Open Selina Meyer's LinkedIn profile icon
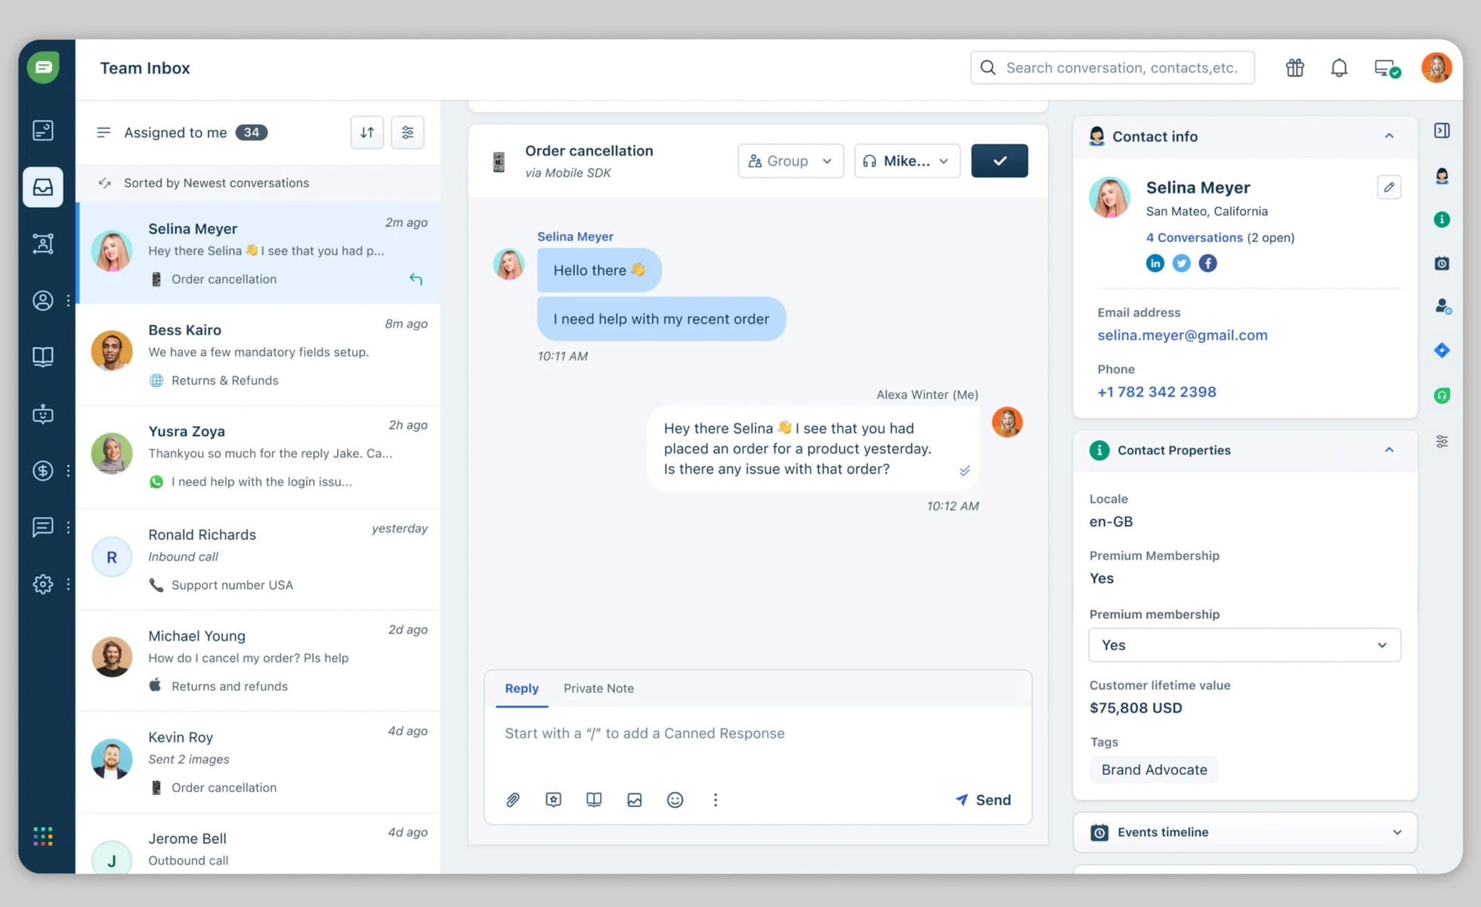The image size is (1481, 907). coord(1155,263)
